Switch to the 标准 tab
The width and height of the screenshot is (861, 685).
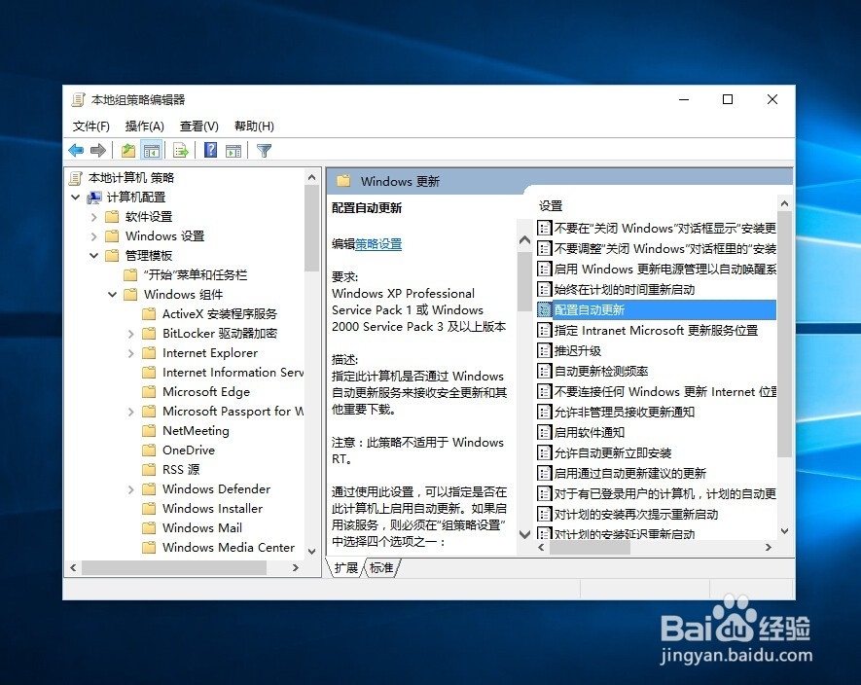[x=381, y=568]
